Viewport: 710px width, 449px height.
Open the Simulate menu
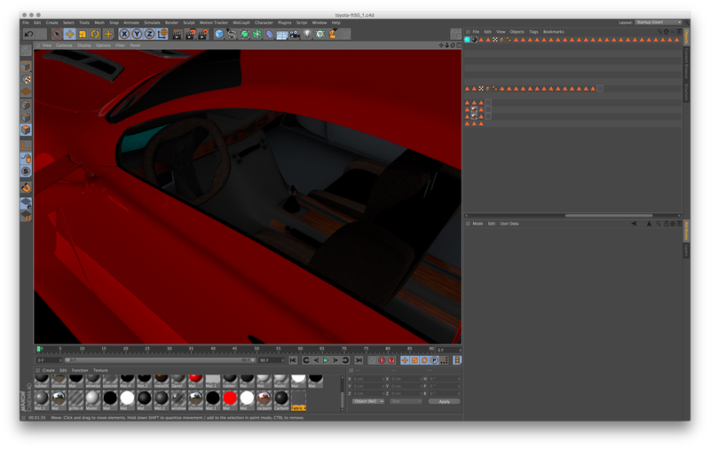point(152,22)
